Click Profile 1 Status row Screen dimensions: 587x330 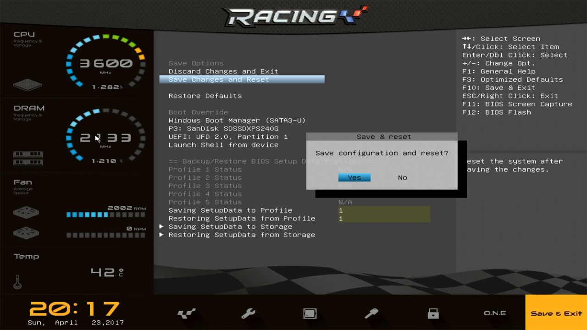(205, 169)
